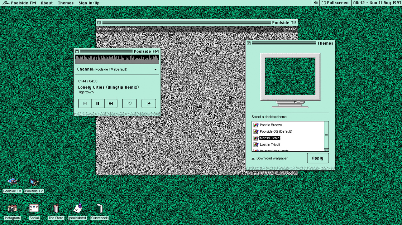Select the Pacific Breeze theme
This screenshot has height=225, width=402.
coord(270,125)
